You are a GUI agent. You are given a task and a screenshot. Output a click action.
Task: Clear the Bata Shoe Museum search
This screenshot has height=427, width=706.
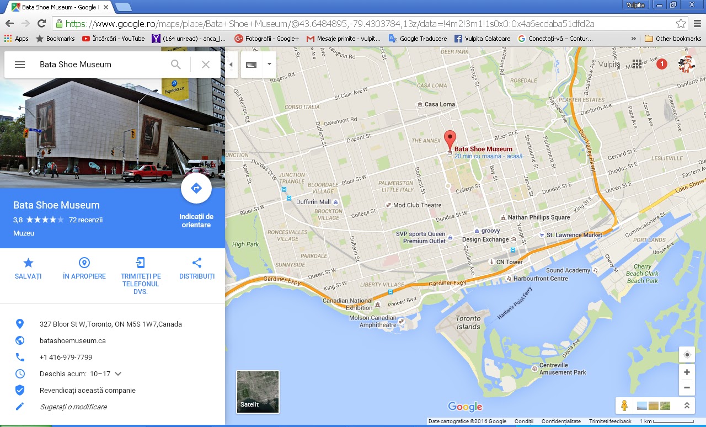(206, 65)
